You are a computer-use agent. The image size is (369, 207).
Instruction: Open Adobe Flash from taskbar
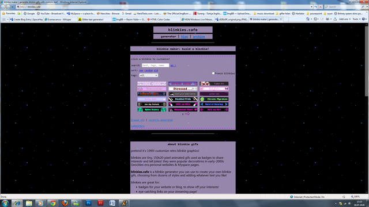[x=100, y=203]
